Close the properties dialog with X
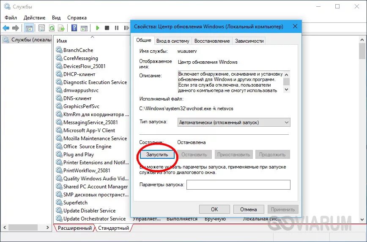 pyautogui.click(x=295, y=27)
